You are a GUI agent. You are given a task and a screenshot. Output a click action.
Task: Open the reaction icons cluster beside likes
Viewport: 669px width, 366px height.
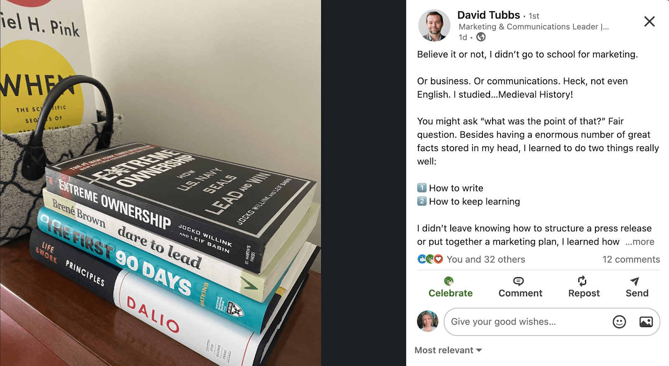click(430, 259)
